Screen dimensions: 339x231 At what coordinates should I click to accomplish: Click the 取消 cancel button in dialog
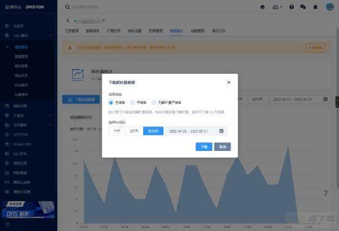pos(223,147)
